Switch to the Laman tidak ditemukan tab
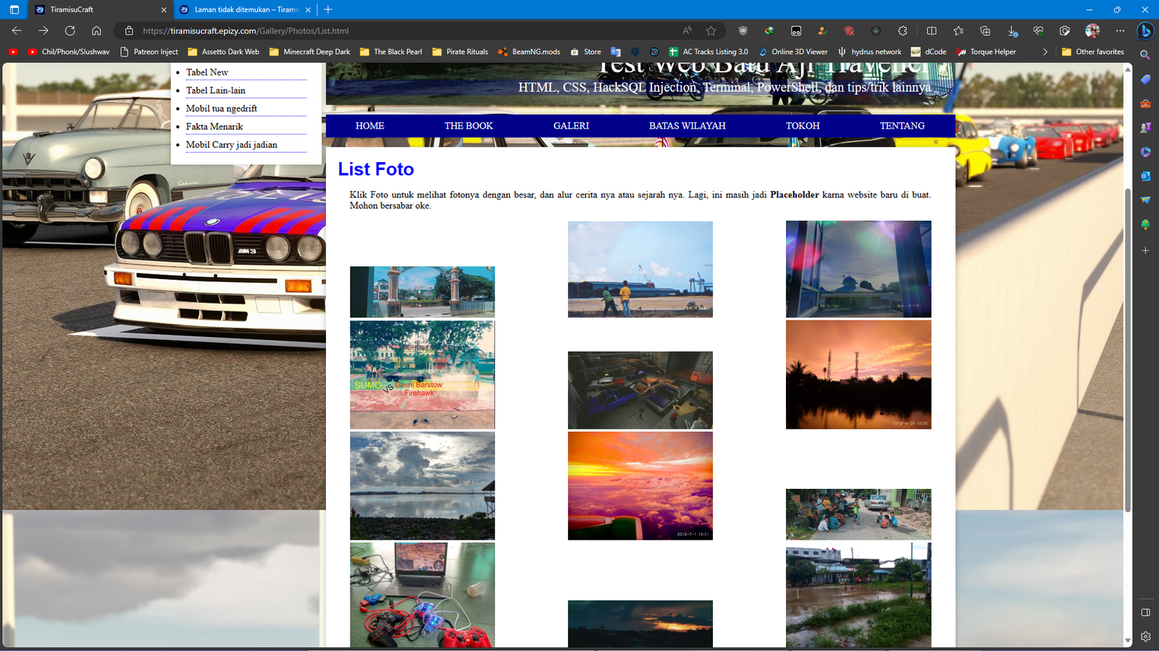 click(x=243, y=10)
